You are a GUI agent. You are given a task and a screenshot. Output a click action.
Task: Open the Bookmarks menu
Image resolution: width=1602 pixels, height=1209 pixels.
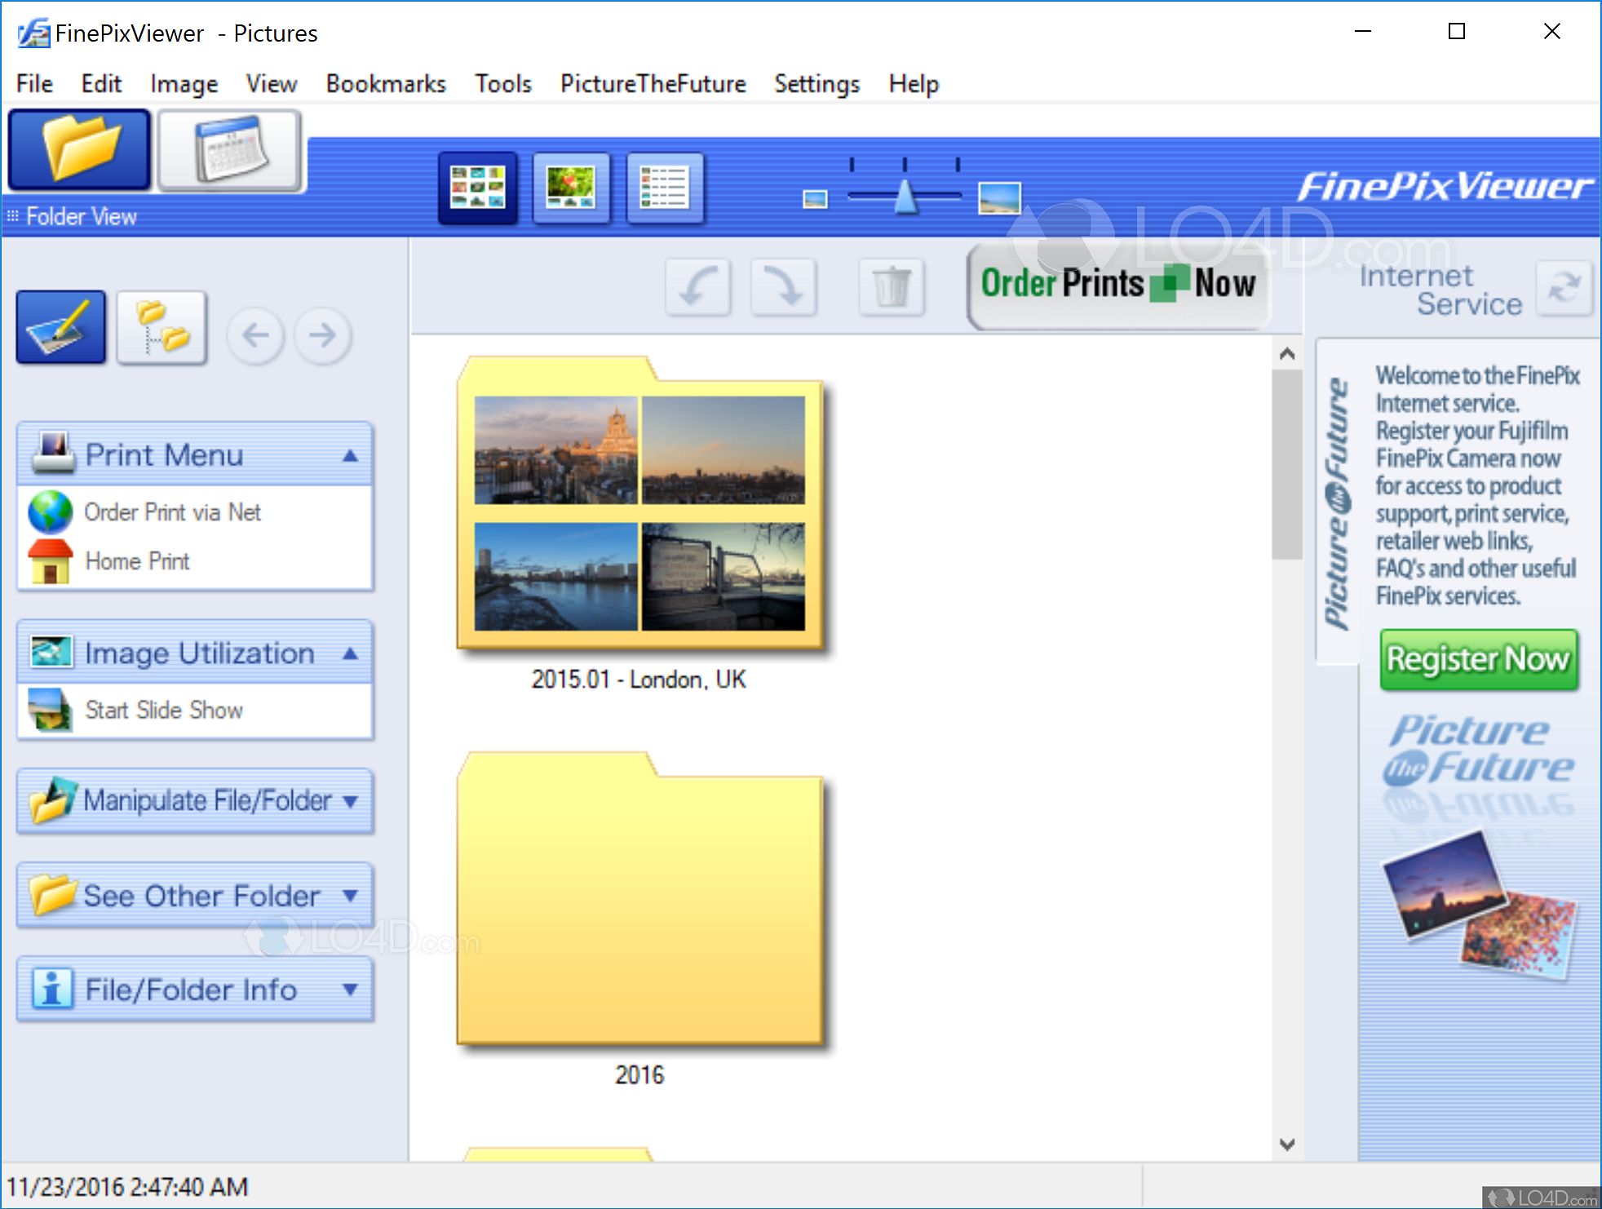pos(386,84)
